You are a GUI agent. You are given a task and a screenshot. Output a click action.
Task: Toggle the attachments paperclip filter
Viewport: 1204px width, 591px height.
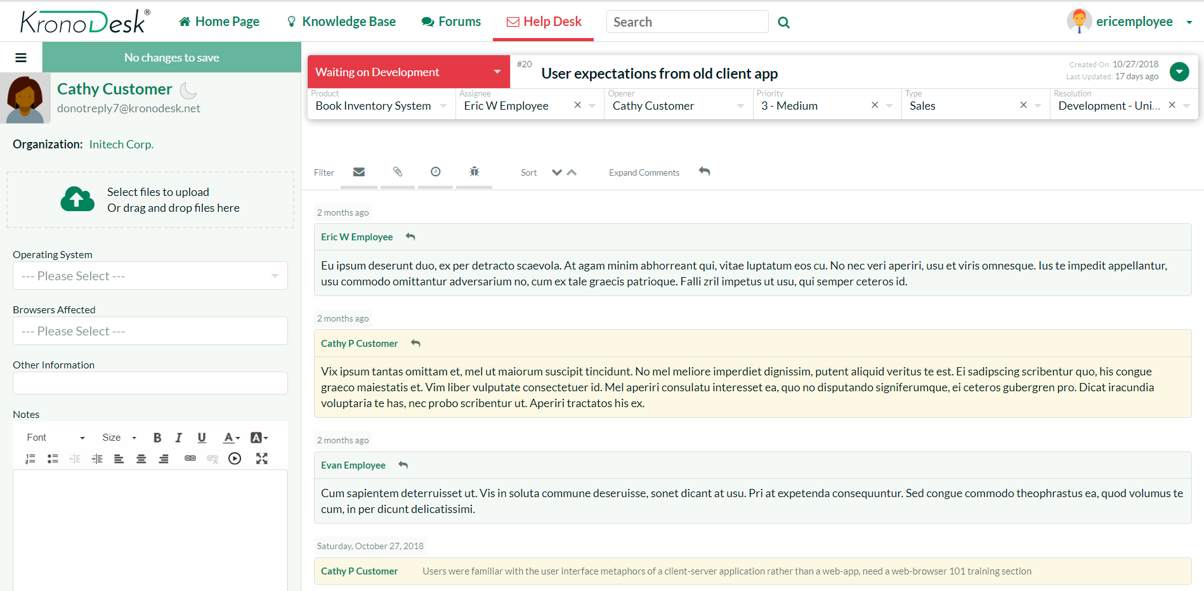[x=398, y=172]
